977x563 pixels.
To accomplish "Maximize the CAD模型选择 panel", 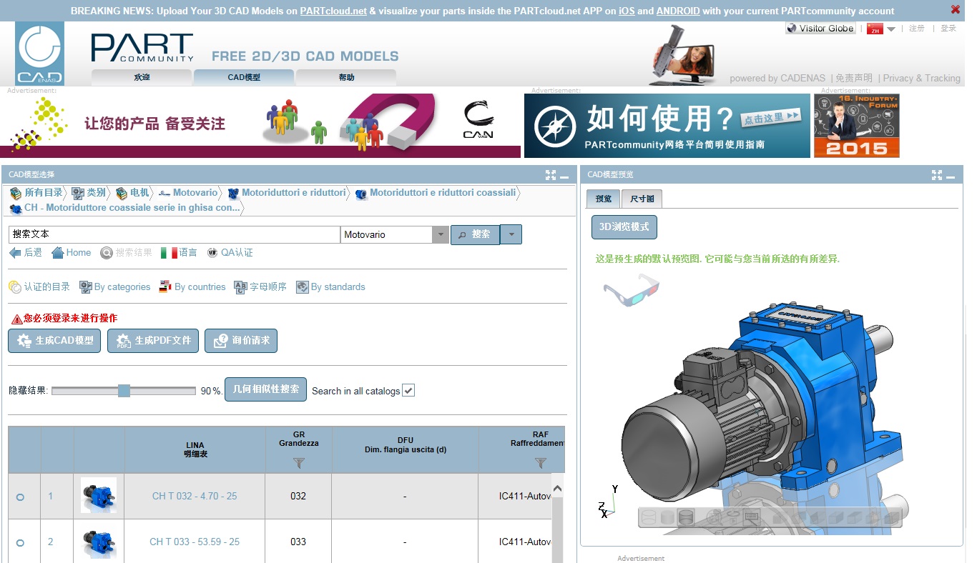I will click(550, 175).
